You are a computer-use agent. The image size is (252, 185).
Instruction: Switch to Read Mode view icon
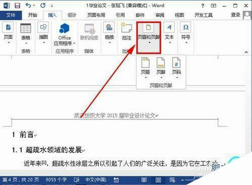(x=144, y=180)
